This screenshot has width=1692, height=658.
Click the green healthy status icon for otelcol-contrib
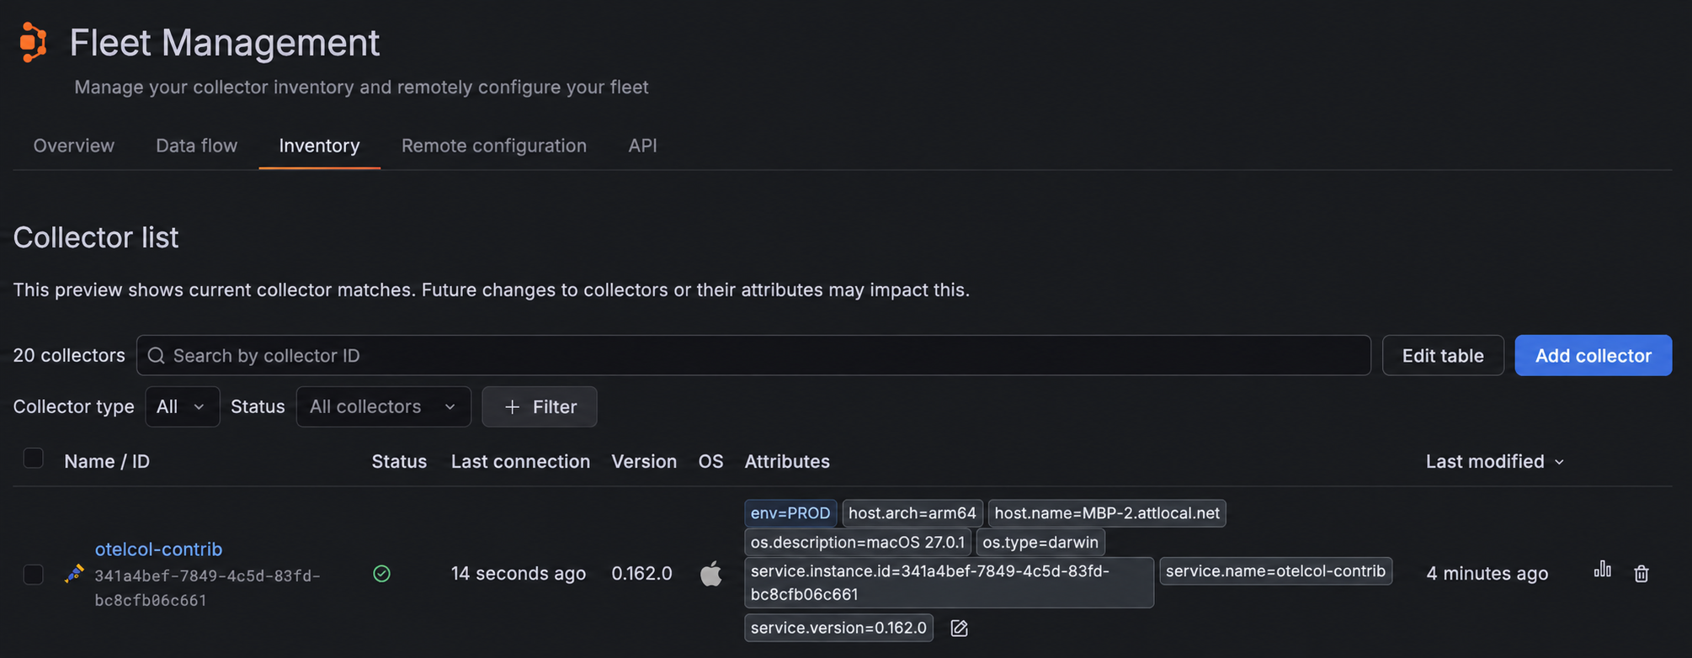pos(381,574)
